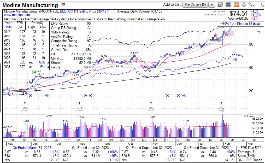This screenshot has height=163, width=265.
Task: Open Bldg-A/C & Heating Prds (35/197) group link
Action: (85, 11)
